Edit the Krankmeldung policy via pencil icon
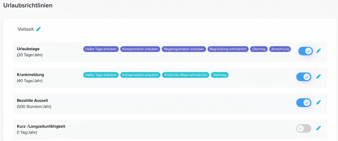 pyautogui.click(x=319, y=76)
